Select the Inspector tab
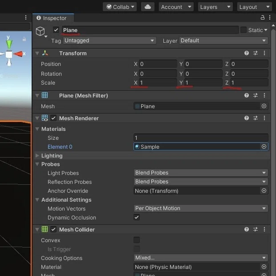The height and width of the screenshot is (276, 276). coord(53,18)
